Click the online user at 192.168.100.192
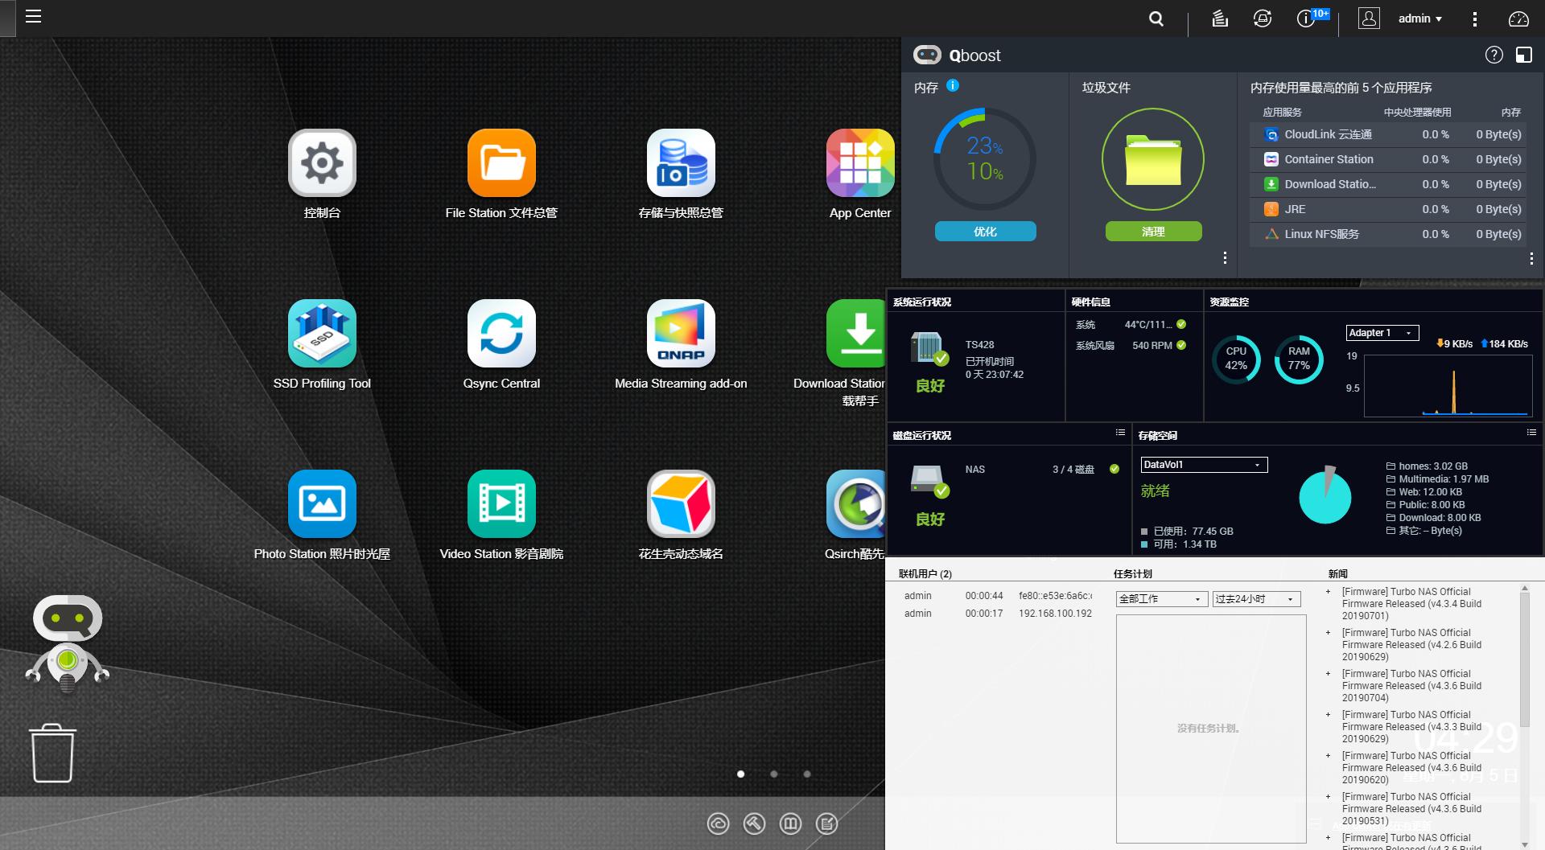The width and height of the screenshot is (1545, 850). coord(998,614)
